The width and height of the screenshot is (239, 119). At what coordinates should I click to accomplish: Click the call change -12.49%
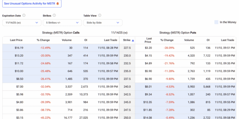coord(45,48)
